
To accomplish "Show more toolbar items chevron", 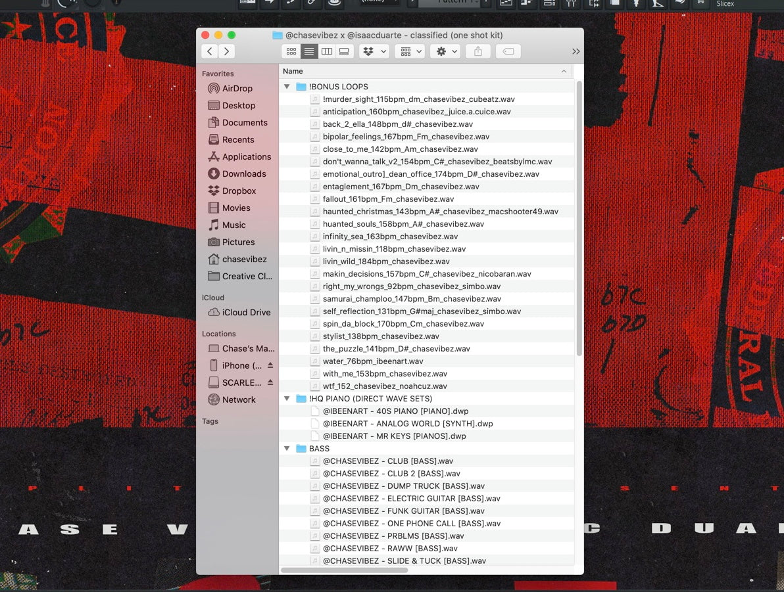I will pos(576,51).
